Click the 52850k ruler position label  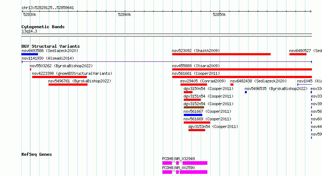(x=219, y=14)
